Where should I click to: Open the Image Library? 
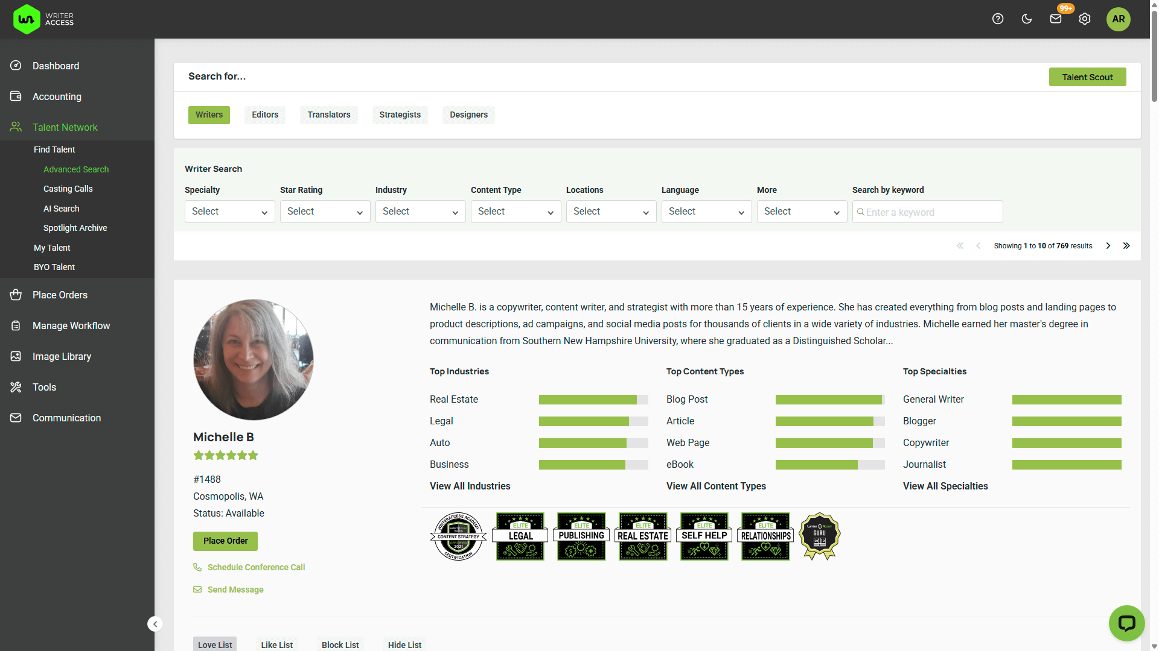pyautogui.click(x=61, y=356)
